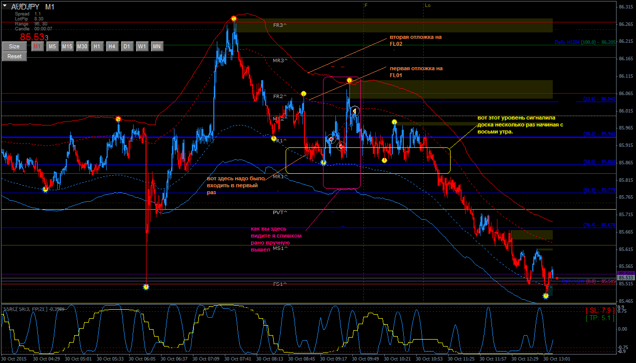636x363 pixels.
Task: Click the (76.4) - 85.678 Fibonacci label
Action: click(x=599, y=225)
